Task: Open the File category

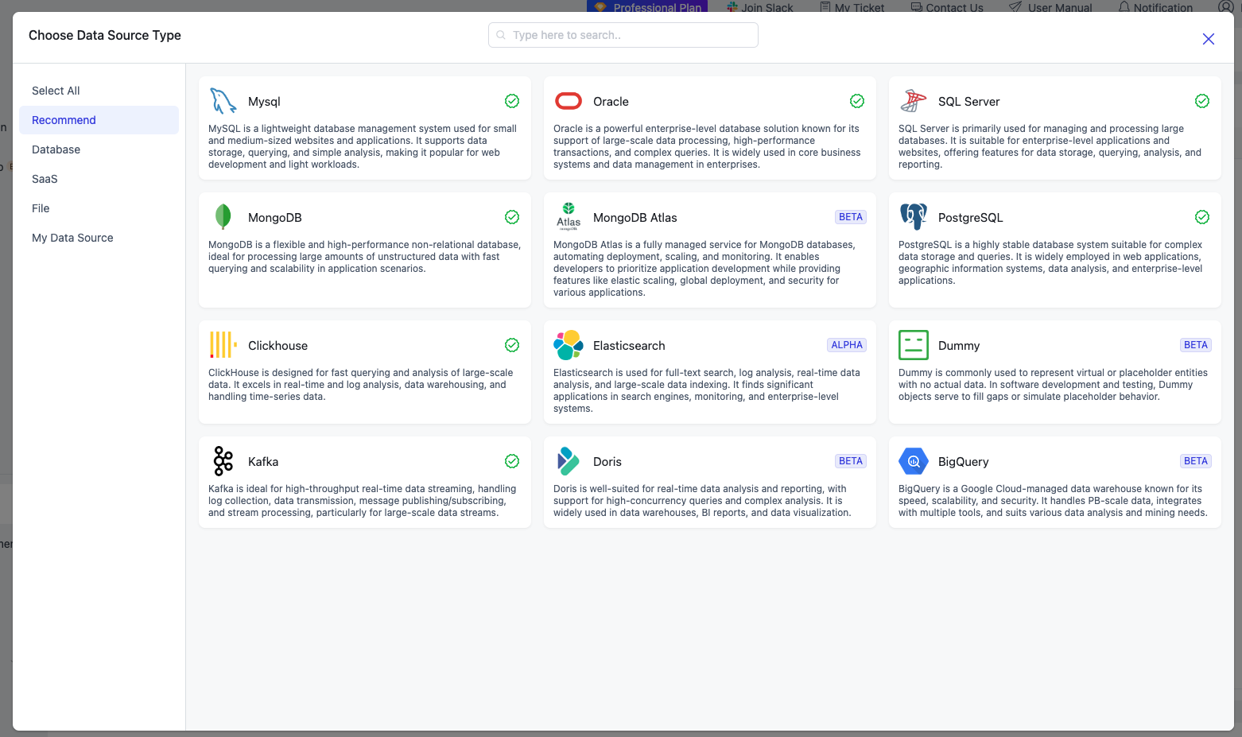Action: coord(99,208)
